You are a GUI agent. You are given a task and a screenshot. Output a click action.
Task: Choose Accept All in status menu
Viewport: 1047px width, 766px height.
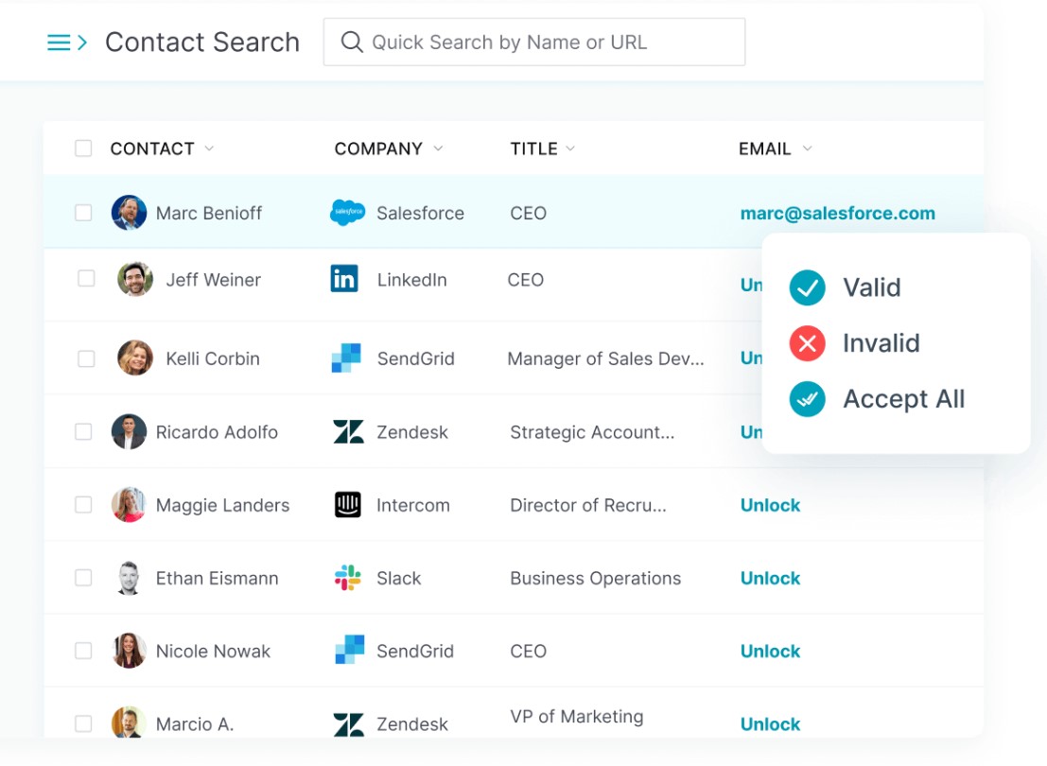(877, 399)
